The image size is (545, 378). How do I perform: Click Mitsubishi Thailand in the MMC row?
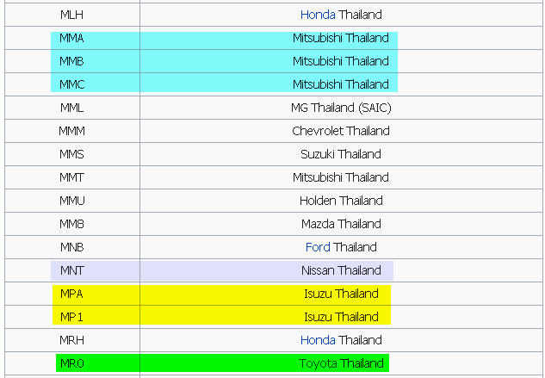point(341,84)
